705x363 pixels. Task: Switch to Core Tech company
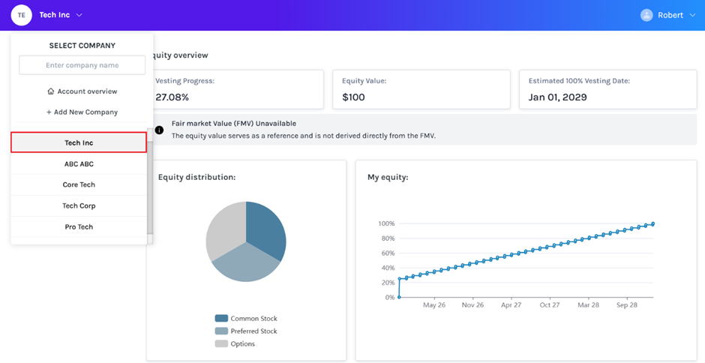79,184
